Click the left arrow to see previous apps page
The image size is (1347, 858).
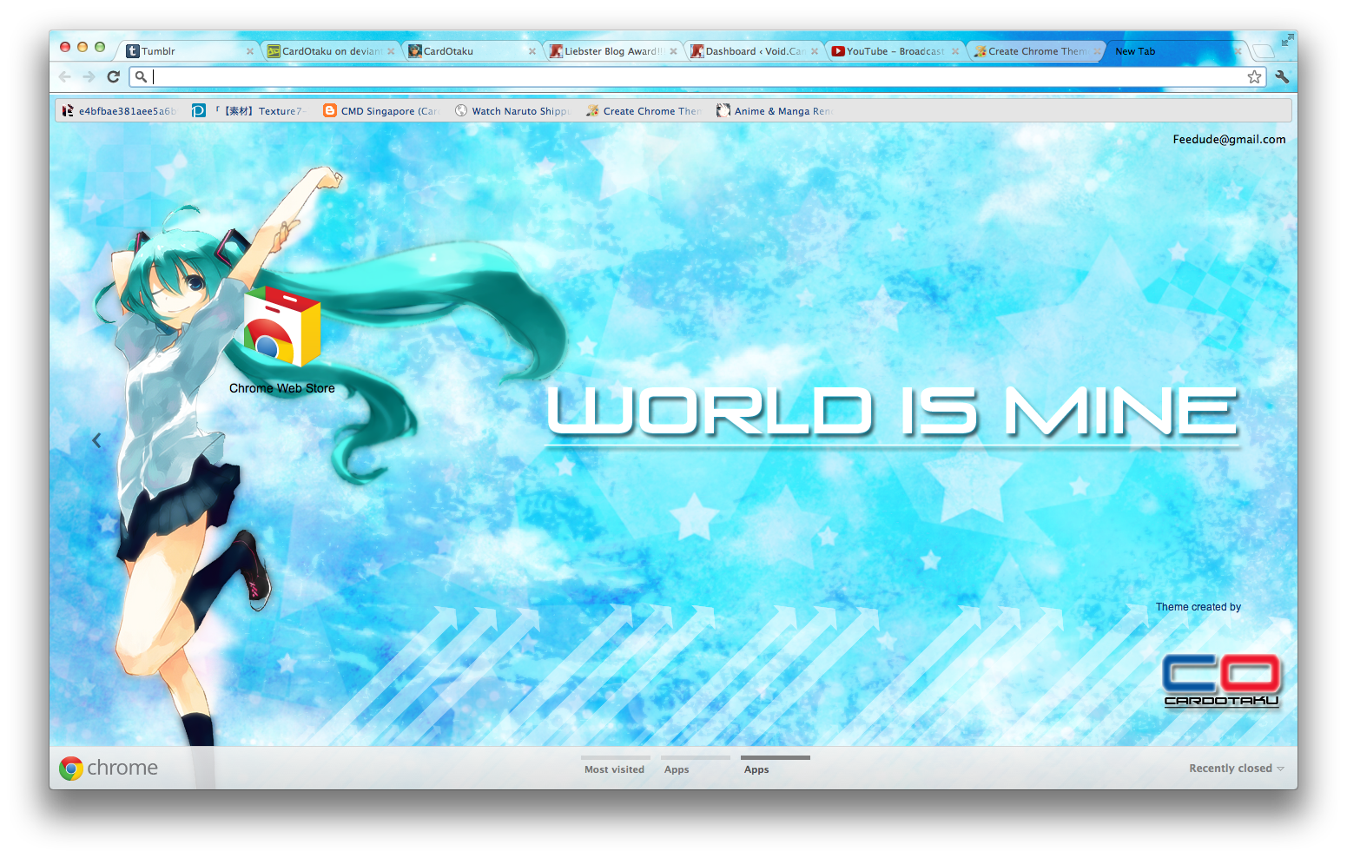click(x=96, y=439)
